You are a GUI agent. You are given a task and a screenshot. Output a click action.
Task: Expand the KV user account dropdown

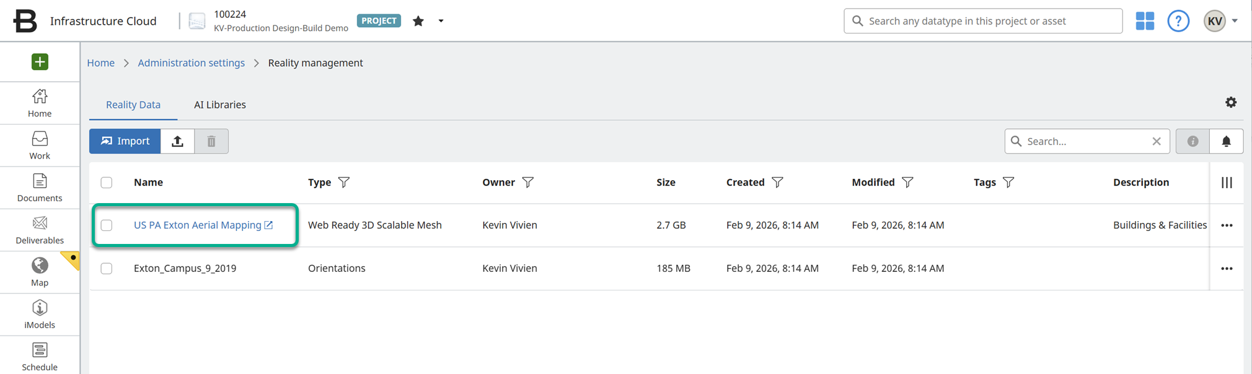pos(1234,21)
